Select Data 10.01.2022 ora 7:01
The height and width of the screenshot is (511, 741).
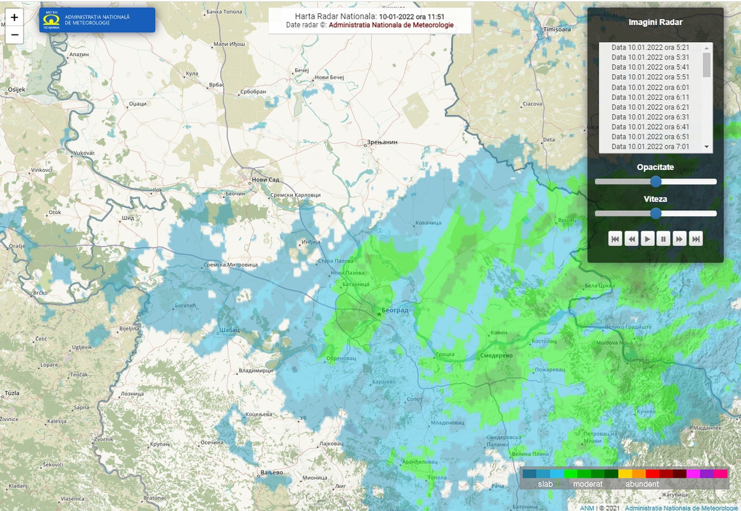click(650, 146)
